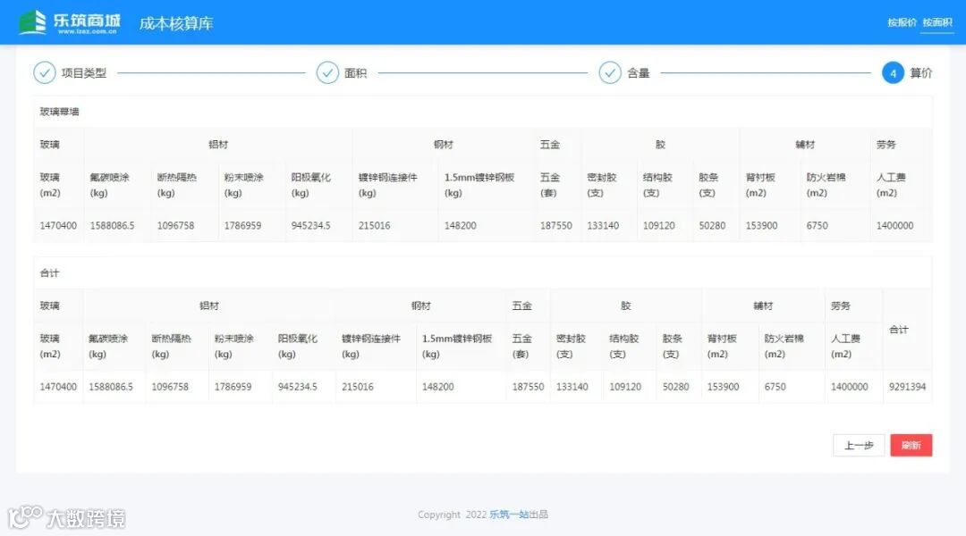This screenshot has height=536, width=966.
Task: Click the 胶 group header in 合计 table
Action: coord(626,306)
